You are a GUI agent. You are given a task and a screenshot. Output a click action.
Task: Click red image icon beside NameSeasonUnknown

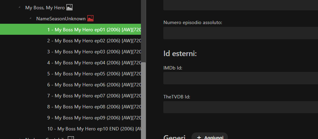click(90, 18)
